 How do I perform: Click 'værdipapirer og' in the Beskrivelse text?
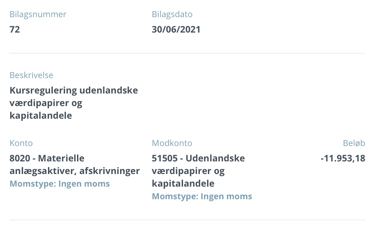pos(46,103)
